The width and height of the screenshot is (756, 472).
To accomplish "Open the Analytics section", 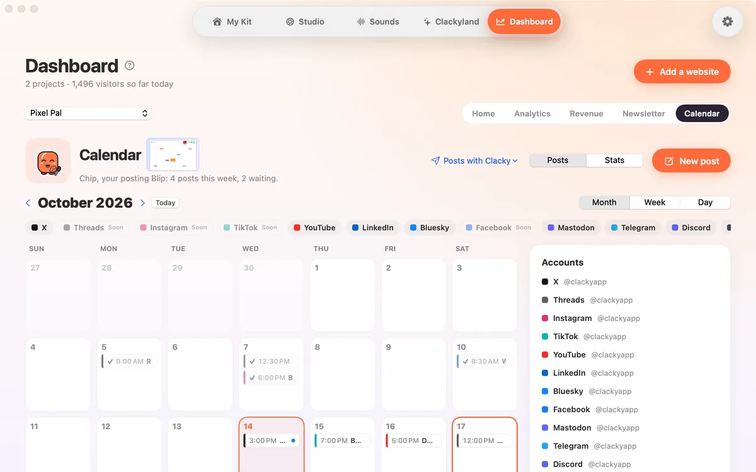I will tap(532, 113).
